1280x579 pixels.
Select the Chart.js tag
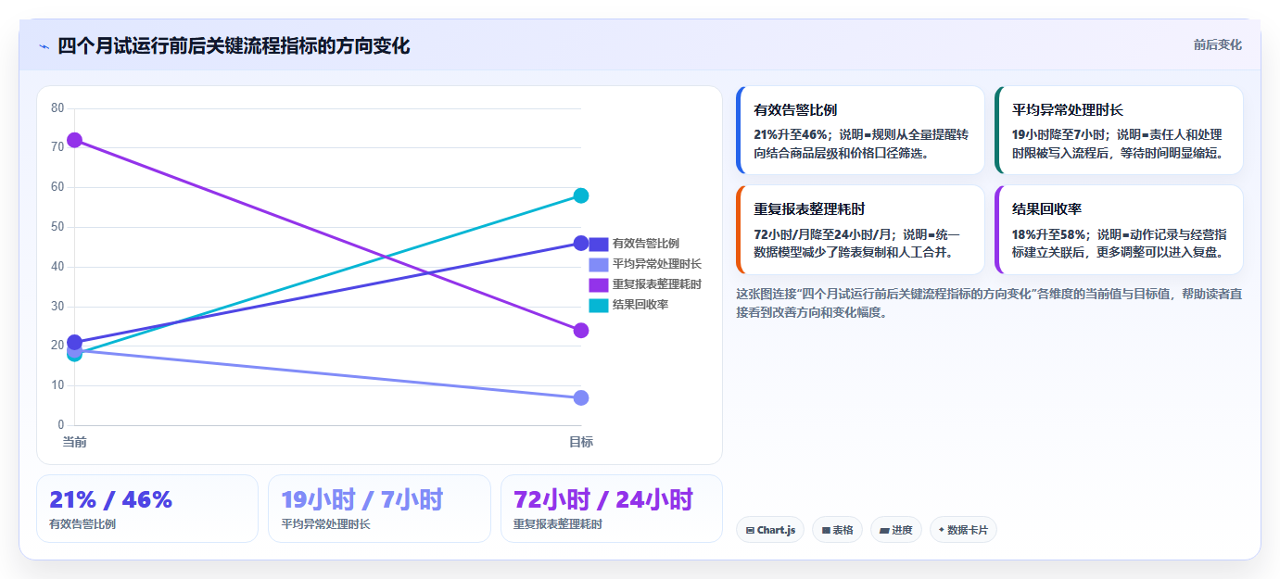(770, 530)
